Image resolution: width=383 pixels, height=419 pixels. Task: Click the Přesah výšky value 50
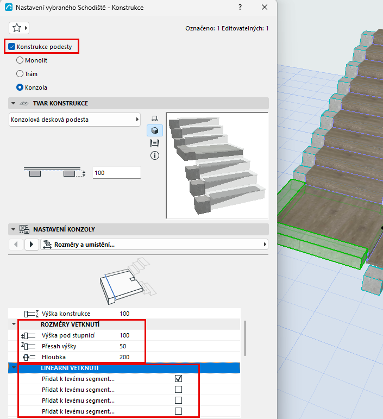(x=123, y=346)
